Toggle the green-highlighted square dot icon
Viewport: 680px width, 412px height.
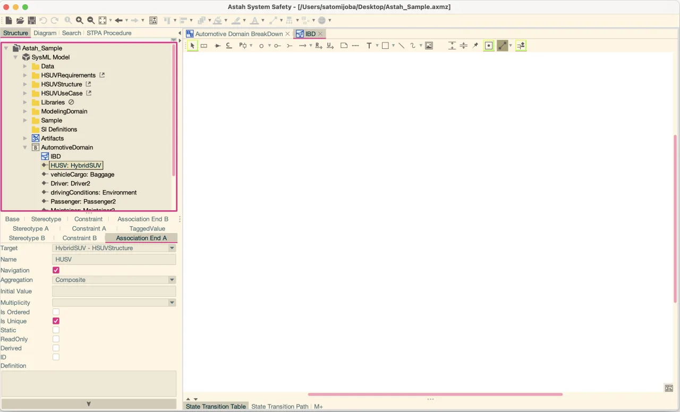click(x=489, y=46)
